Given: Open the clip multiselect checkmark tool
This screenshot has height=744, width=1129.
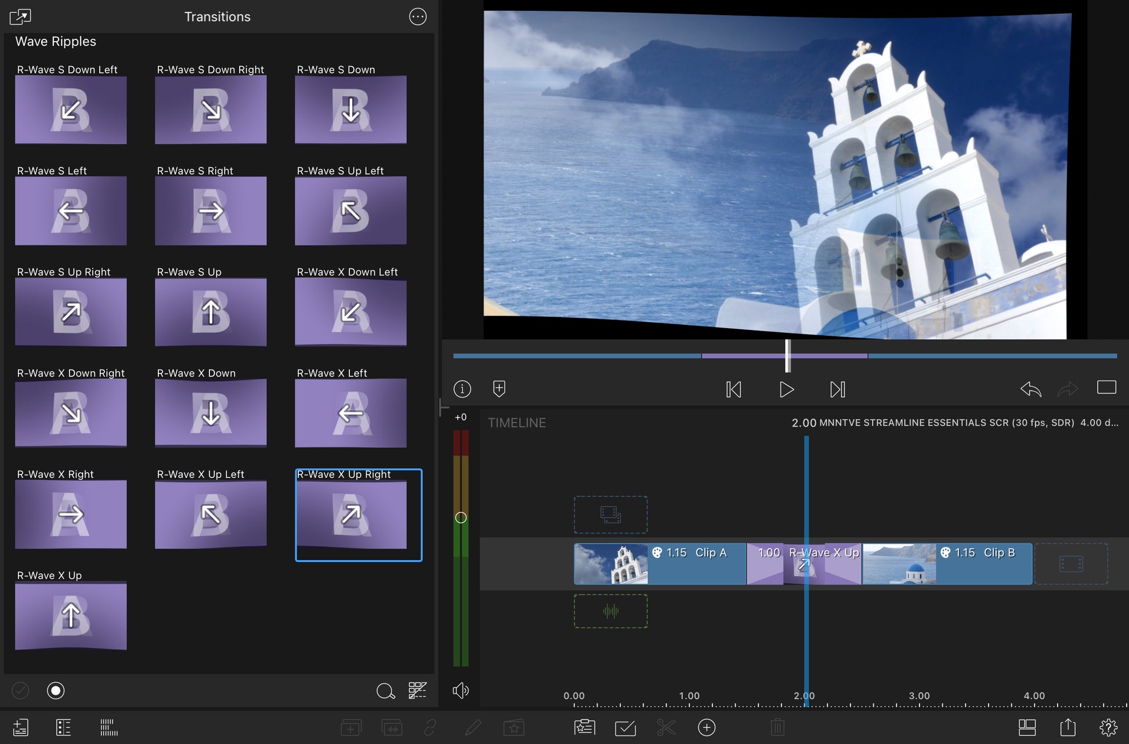Looking at the screenshot, I should 625,727.
